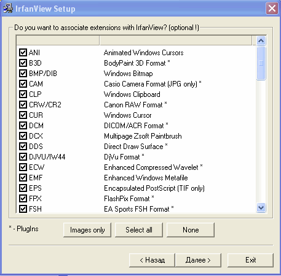This screenshot has width=281, height=276.
Task: Select the Windows Bitmap description
Action: point(129,74)
